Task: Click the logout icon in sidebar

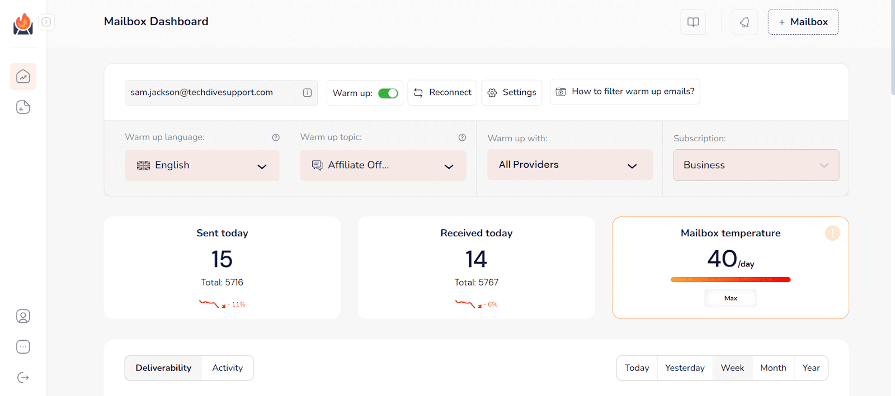Action: point(23,378)
